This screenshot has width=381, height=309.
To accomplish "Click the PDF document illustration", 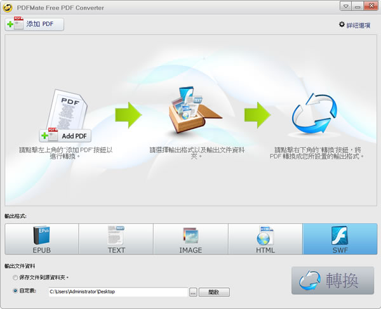I will (67, 108).
